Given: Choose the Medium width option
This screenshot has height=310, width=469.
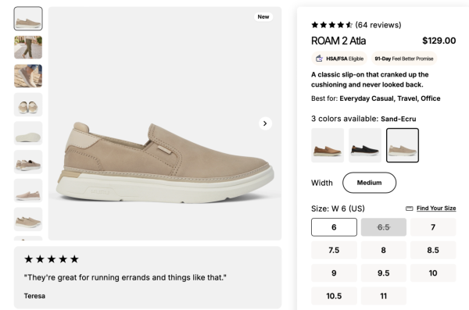Looking at the screenshot, I should click(369, 183).
